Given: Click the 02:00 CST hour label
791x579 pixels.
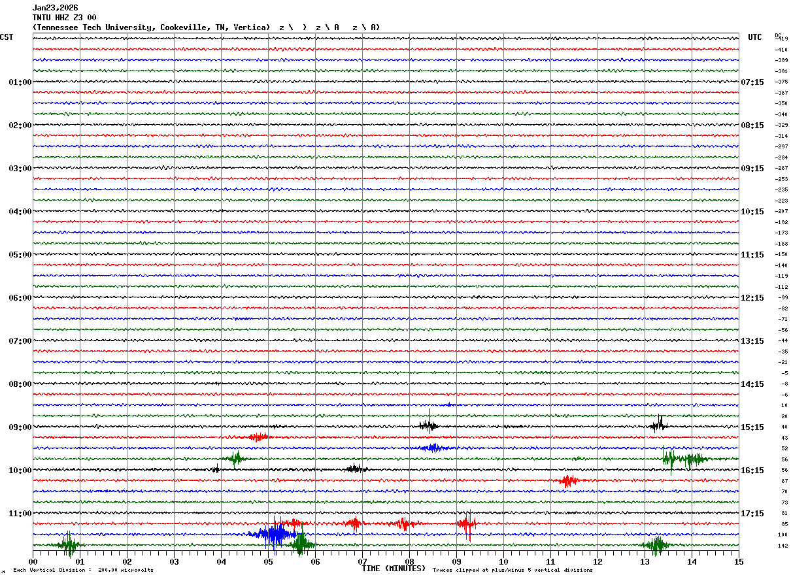Looking at the screenshot, I should click(20, 125).
